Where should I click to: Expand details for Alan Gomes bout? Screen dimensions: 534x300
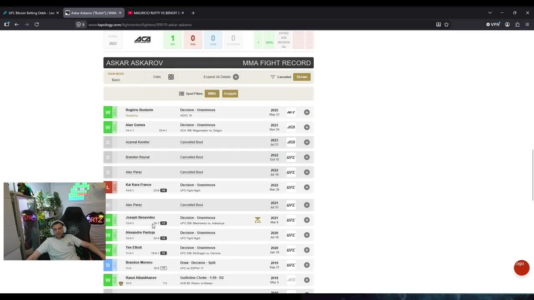click(307, 127)
